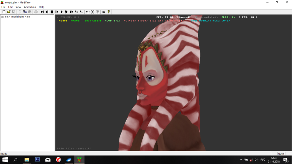This screenshot has height=164, width=292.
Task: Click the NUM indicator in status bar
Action: pyautogui.click(x=281, y=153)
